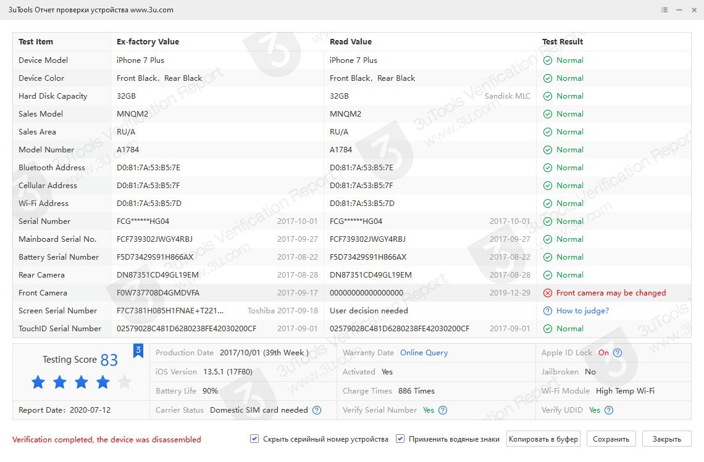Click the green check icon for Device Color
This screenshot has height=462, width=704.
click(x=548, y=78)
